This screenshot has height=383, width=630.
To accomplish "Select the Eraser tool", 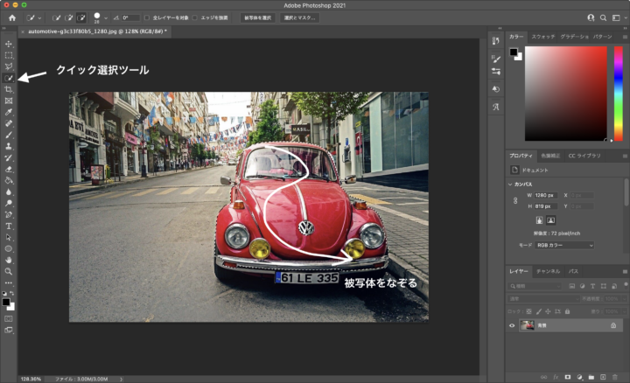I will (9, 169).
